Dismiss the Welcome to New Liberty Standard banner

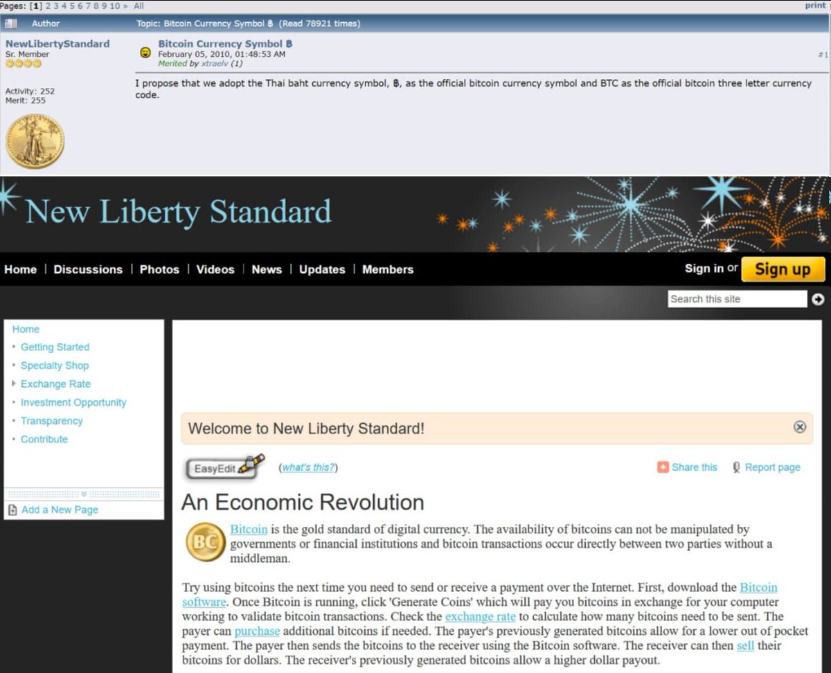tap(800, 427)
